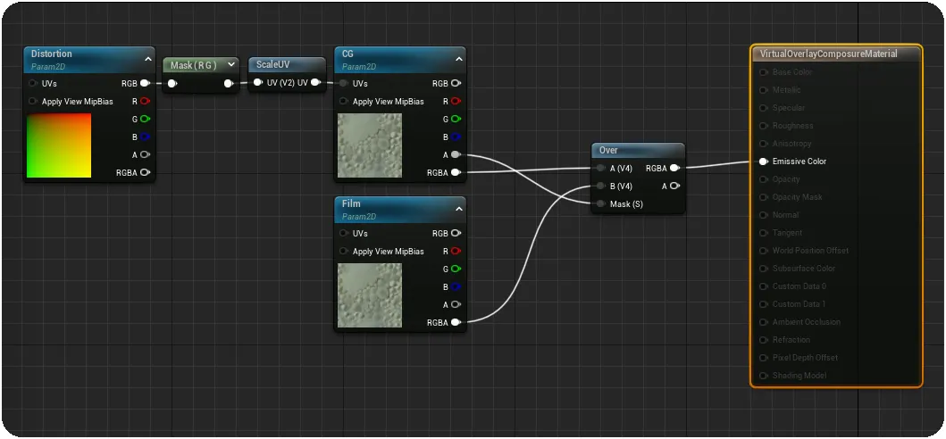946x439 pixels.
Task: Click the World Position Offset input pin
Action: (x=763, y=250)
